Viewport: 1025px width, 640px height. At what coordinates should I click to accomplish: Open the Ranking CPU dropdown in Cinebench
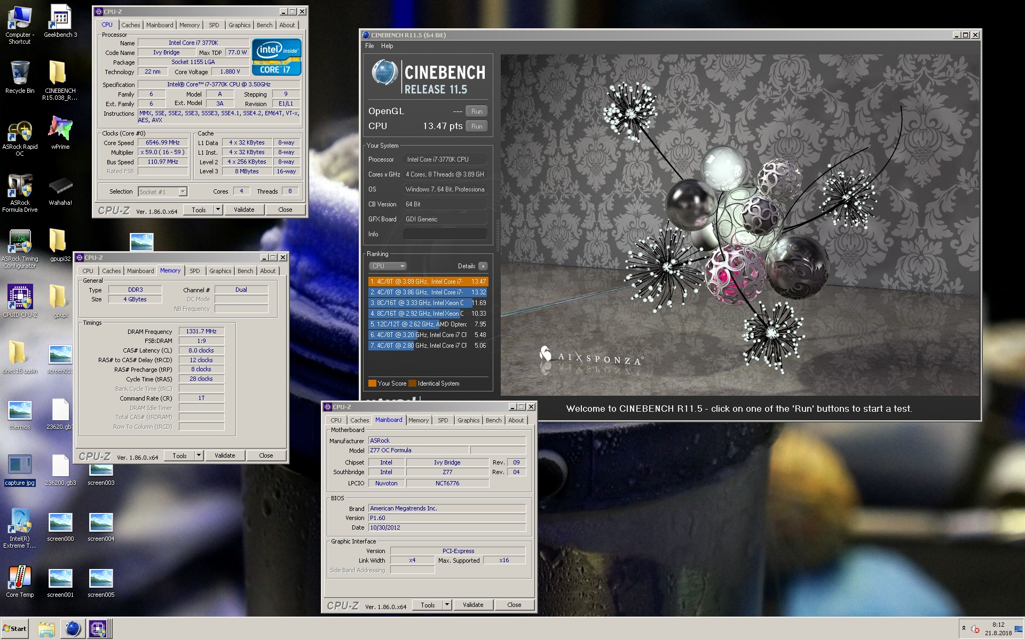point(388,266)
